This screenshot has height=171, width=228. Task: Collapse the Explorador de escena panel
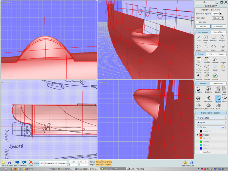[x=211, y=113]
